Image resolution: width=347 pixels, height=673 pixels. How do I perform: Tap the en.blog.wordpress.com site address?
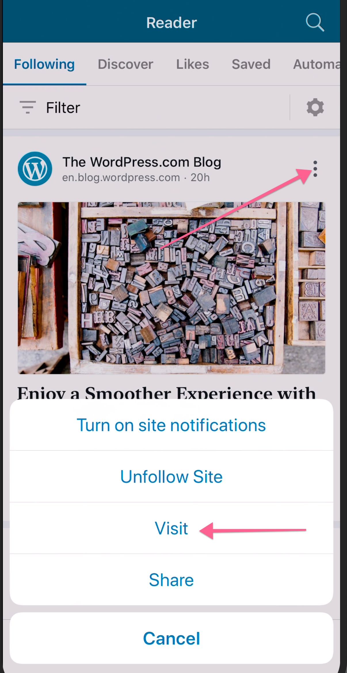[x=121, y=178]
